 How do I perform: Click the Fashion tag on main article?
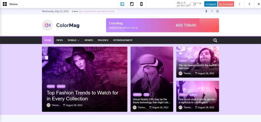[x=51, y=86]
